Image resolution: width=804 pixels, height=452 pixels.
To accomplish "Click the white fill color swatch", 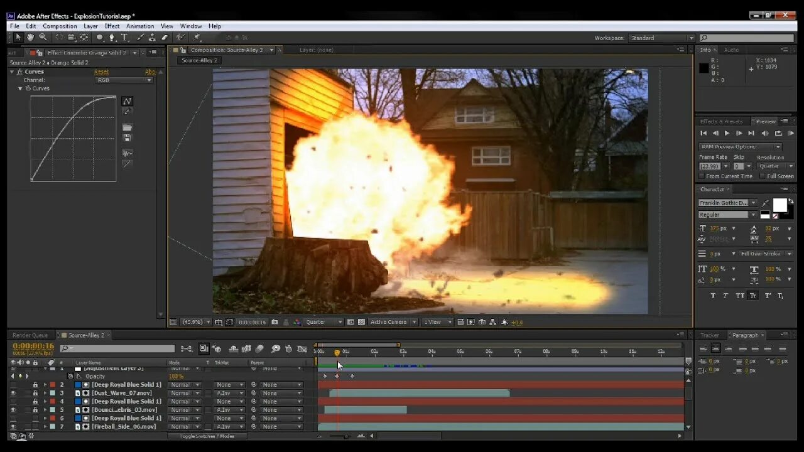I will (x=780, y=205).
